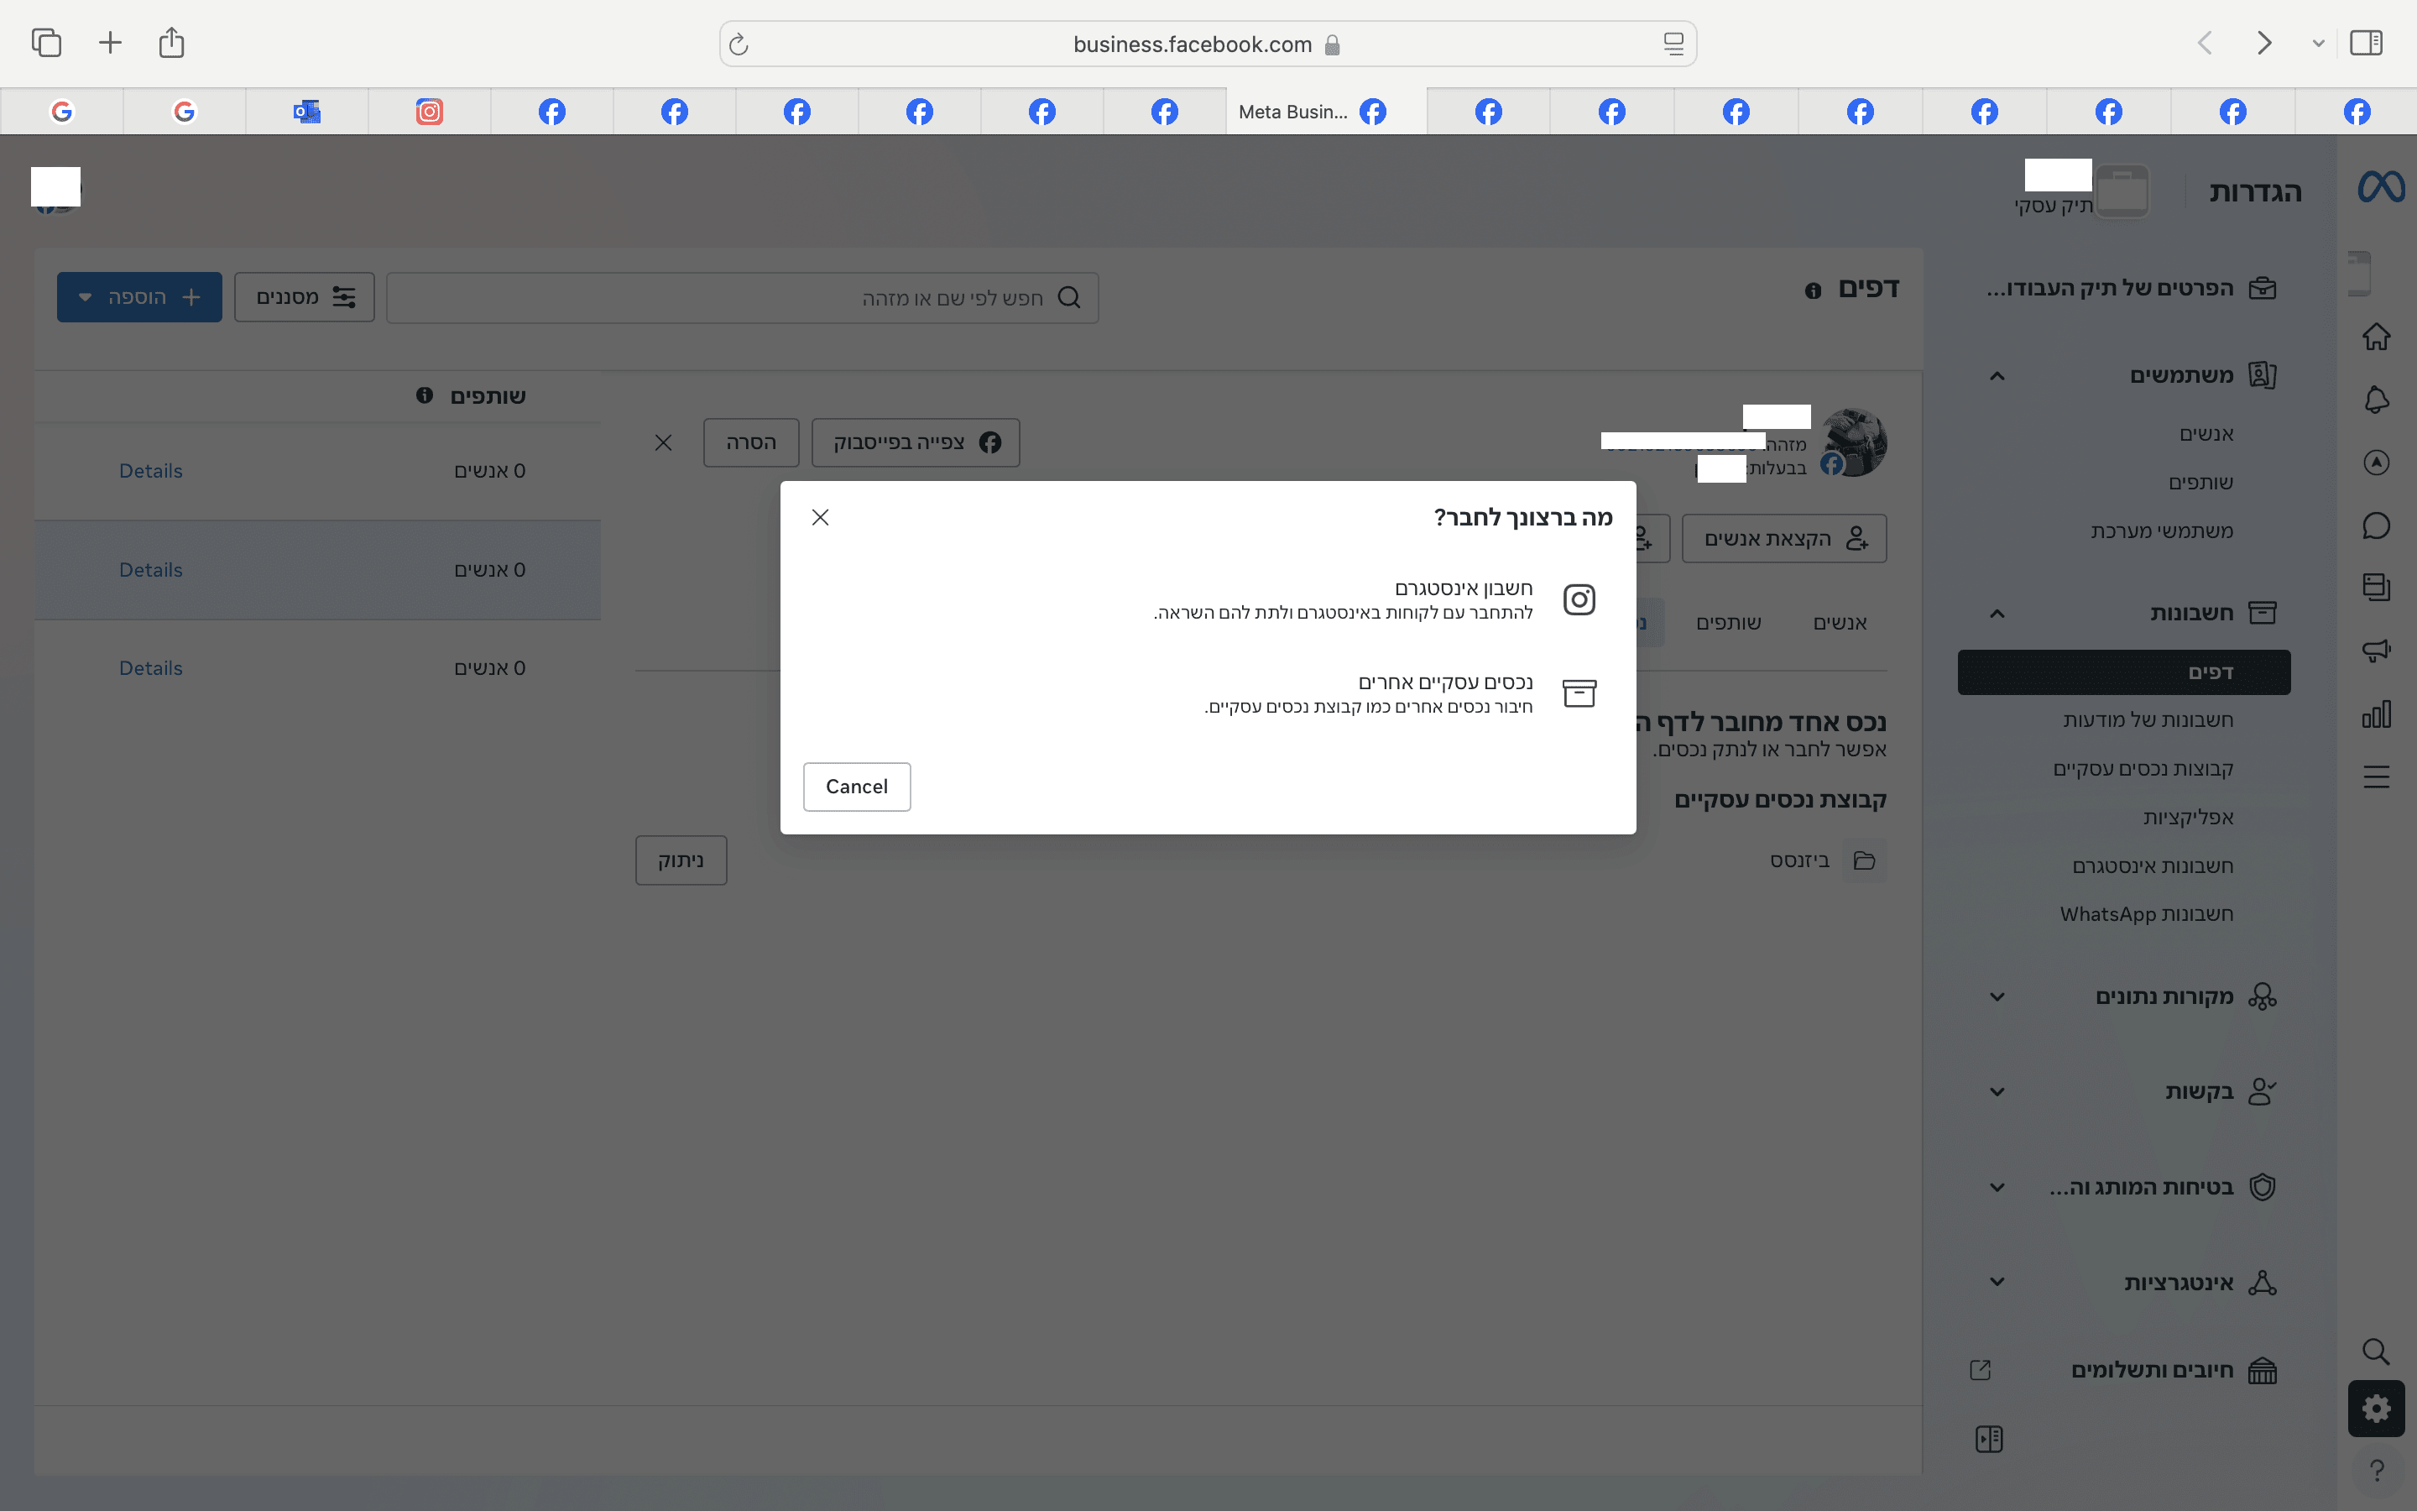
Task: Reload the business.facebook.com page
Action: (739, 44)
